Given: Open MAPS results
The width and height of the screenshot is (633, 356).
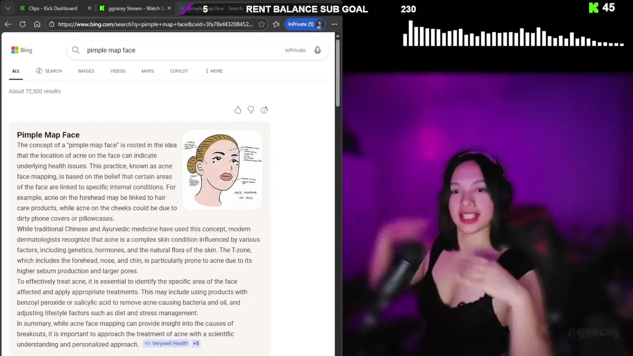Looking at the screenshot, I should coord(147,71).
